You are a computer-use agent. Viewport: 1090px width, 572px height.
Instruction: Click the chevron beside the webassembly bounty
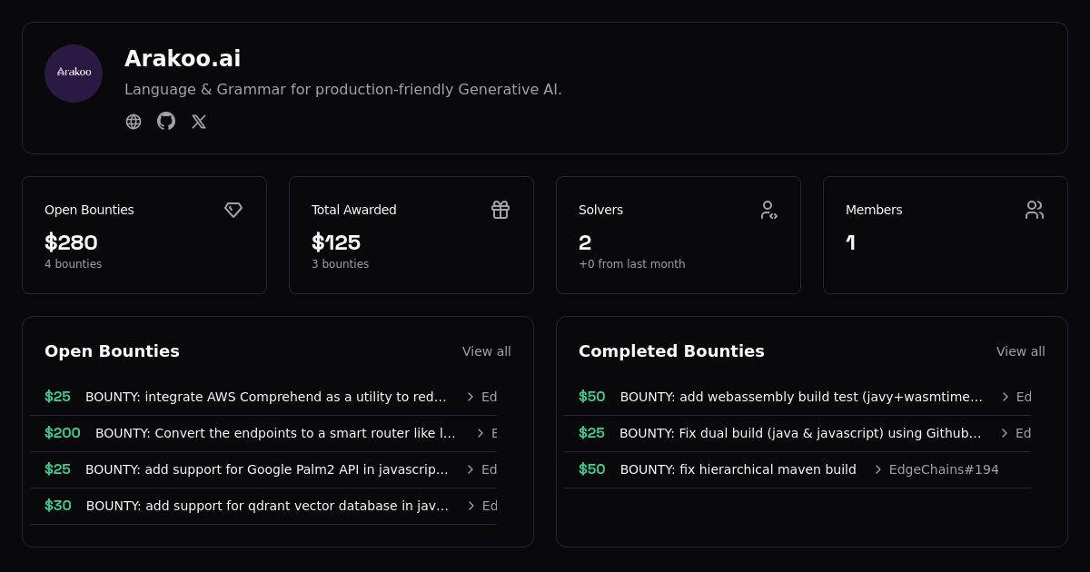(x=1006, y=397)
